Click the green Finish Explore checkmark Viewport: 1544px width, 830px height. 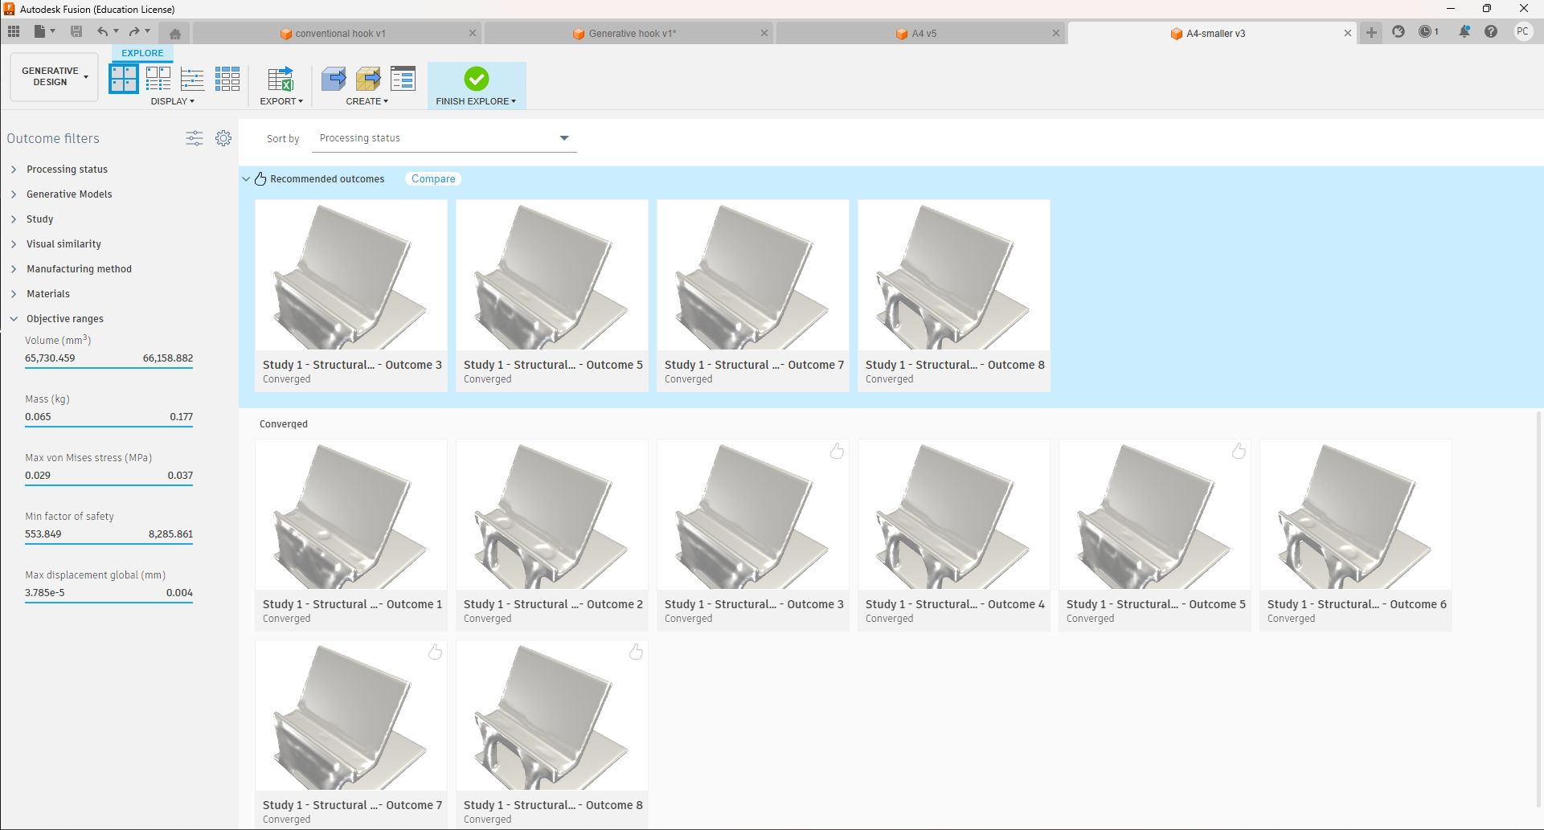pos(477,79)
